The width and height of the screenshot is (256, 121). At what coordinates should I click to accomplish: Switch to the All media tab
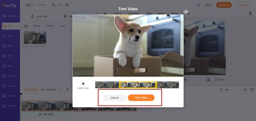26,26
